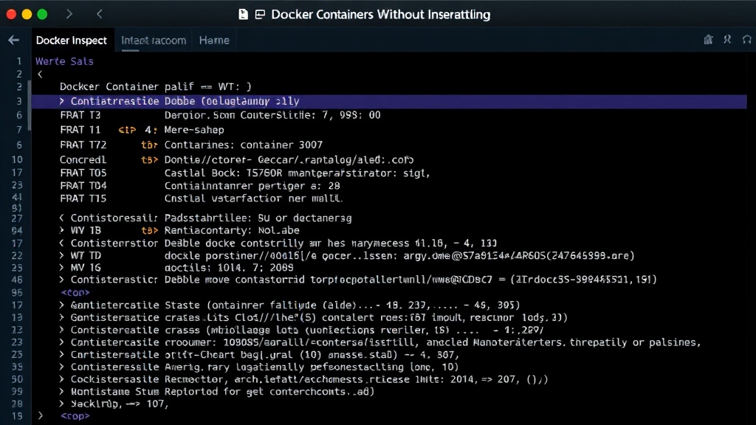This screenshot has width=756, height=425.
Task: Select the FRAT T3 row
Action: click(x=220, y=115)
